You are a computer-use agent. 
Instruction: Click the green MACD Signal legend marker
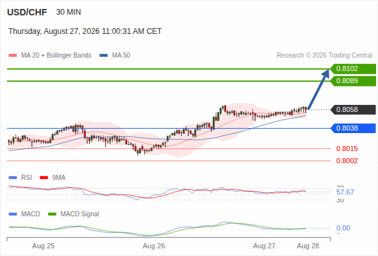pos(52,214)
